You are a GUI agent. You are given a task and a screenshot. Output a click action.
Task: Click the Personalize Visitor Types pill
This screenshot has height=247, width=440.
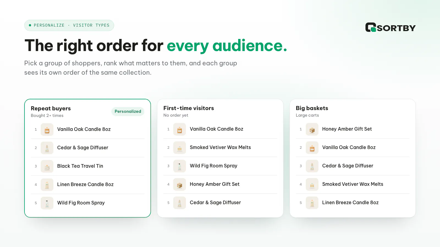69,25
